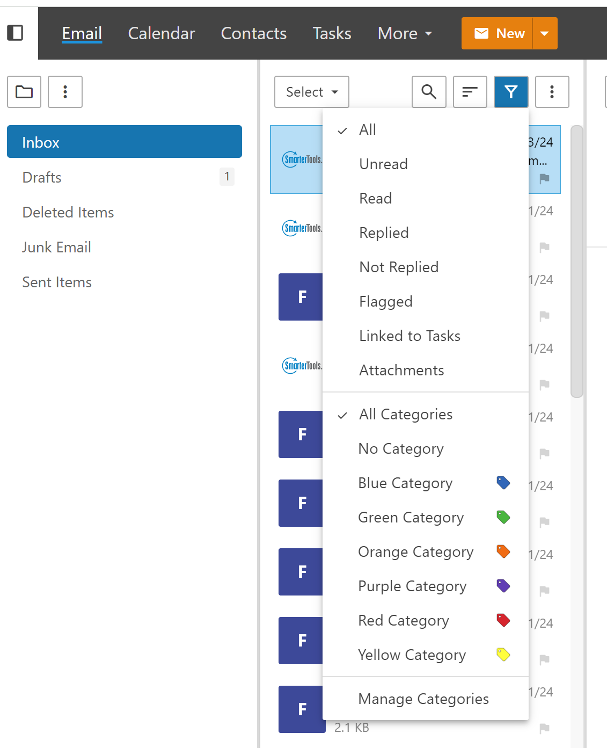607x748 pixels.
Task: Click the blue filter funnel icon
Action: coord(511,92)
